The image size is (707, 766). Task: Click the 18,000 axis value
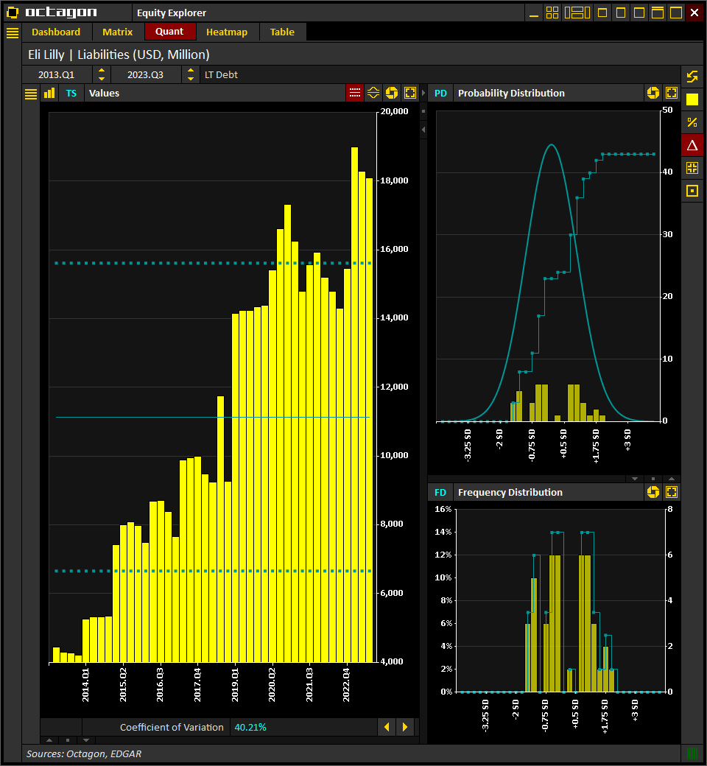(394, 180)
